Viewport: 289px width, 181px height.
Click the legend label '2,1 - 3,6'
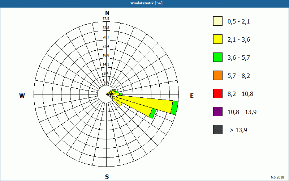[x=239, y=40]
